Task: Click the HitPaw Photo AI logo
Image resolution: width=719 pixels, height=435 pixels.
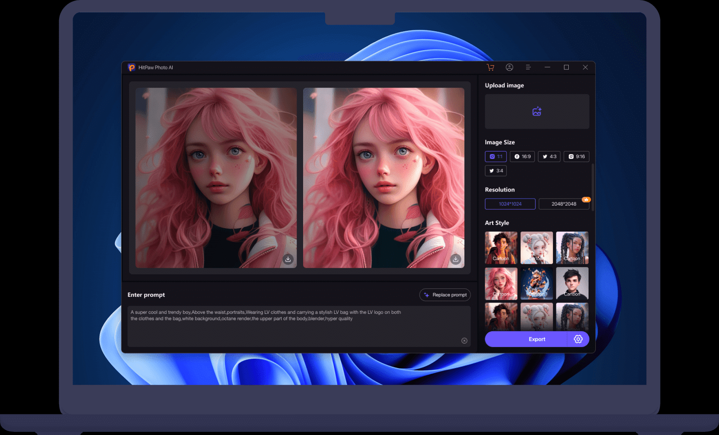Action: click(132, 67)
